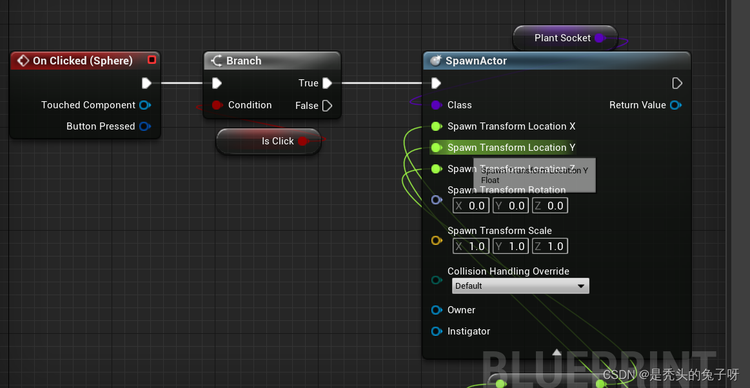Click Spawn Transform Location X label
Viewport: 750px width, 388px height.
click(511, 126)
